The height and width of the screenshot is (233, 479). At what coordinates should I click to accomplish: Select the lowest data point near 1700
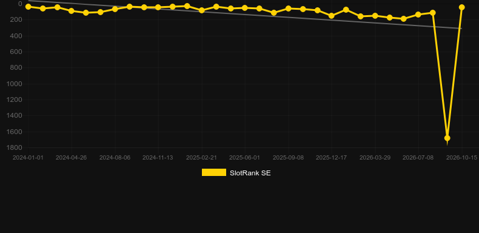447,138
